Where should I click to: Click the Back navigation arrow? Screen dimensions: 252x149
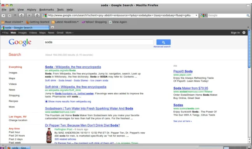click(3, 16)
